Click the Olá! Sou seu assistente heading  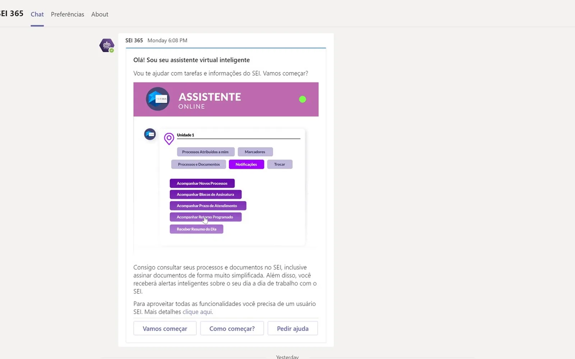[x=192, y=60]
